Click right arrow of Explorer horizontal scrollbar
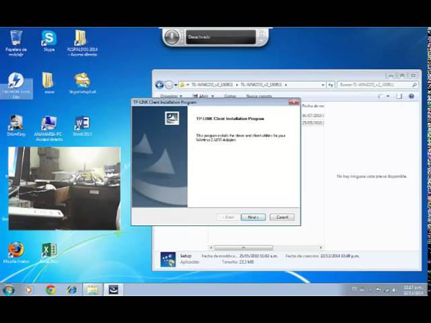 tap(321, 248)
